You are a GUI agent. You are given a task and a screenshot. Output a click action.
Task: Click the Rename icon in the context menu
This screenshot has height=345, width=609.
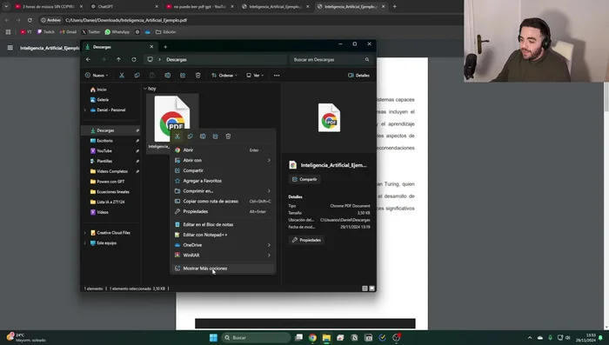tap(203, 136)
